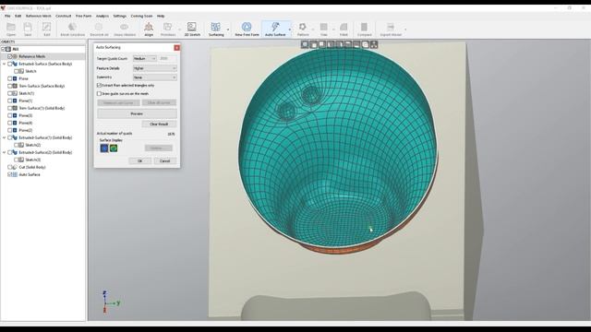Collapse the Extruded-Surface(2) (Solid Body) node
591x332 pixels.
click(4, 152)
